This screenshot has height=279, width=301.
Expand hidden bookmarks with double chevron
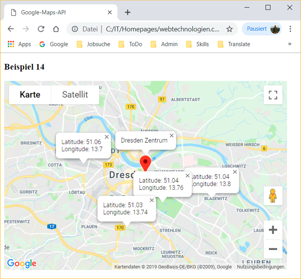click(x=290, y=44)
